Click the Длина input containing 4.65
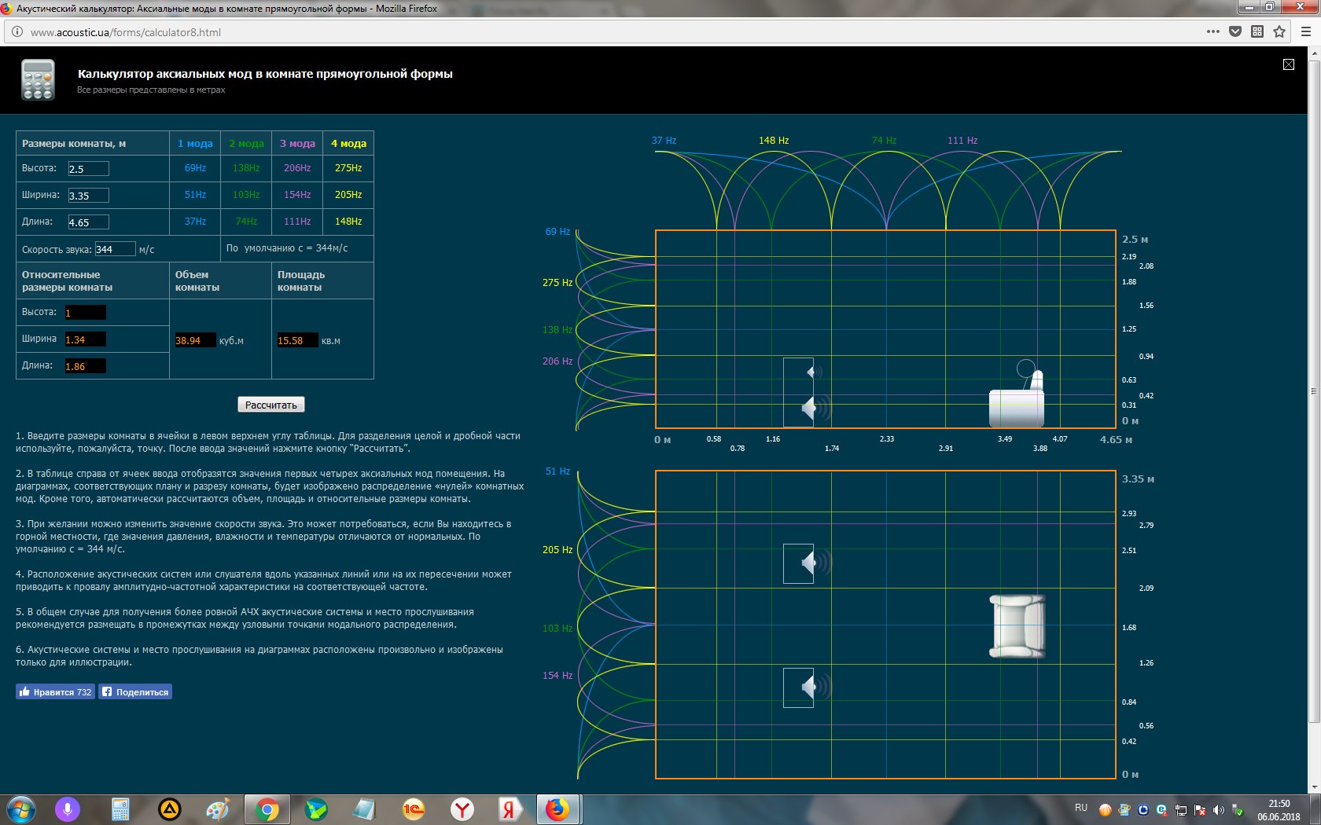 coord(88,222)
